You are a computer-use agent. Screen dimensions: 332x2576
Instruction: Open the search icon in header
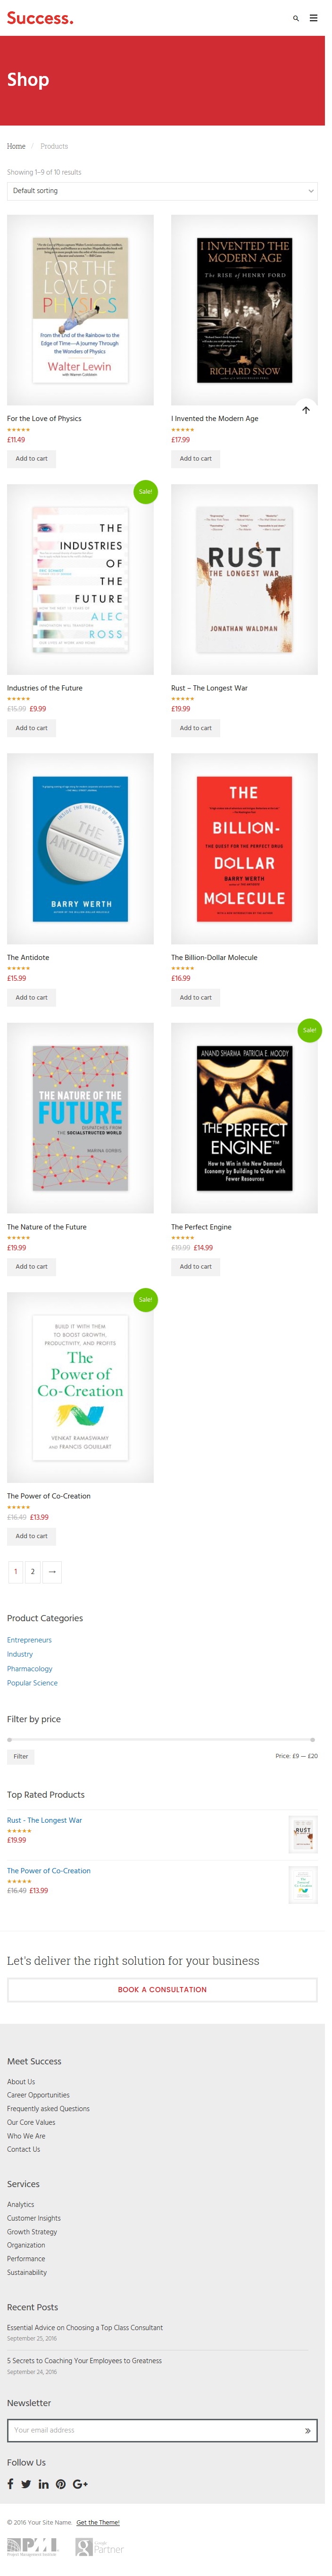coord(295,18)
